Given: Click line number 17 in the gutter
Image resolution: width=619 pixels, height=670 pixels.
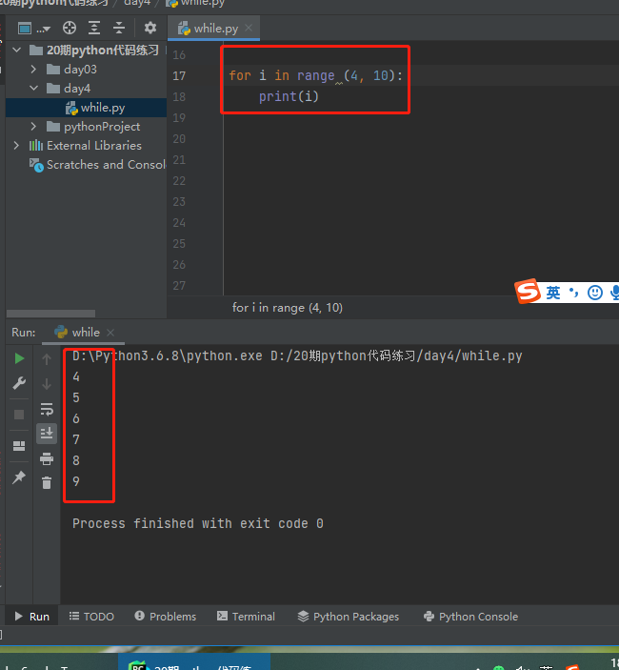Looking at the screenshot, I should [179, 76].
